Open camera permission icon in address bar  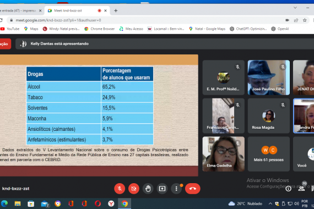click(x=287, y=20)
